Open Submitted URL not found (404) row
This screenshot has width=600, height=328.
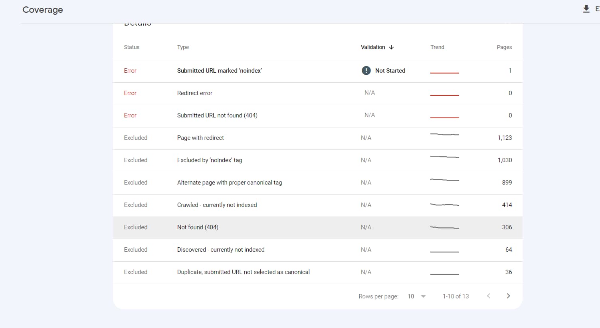pos(317,116)
